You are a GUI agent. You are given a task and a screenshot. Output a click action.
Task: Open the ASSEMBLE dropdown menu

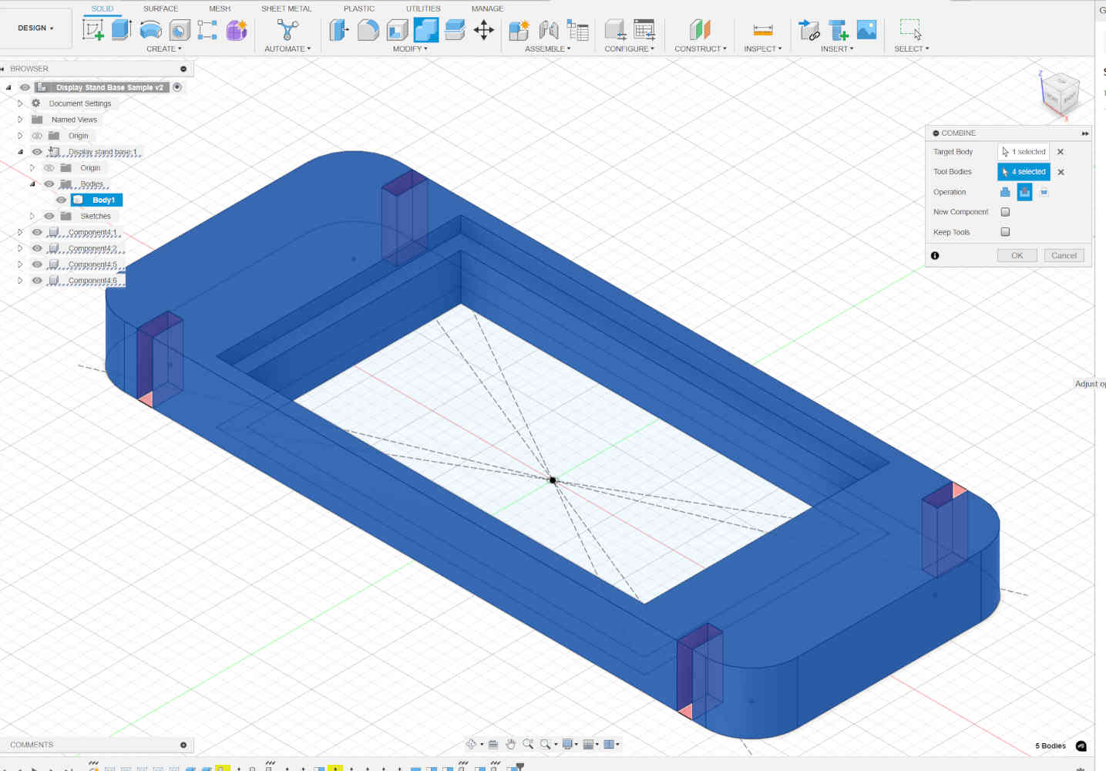pyautogui.click(x=548, y=49)
